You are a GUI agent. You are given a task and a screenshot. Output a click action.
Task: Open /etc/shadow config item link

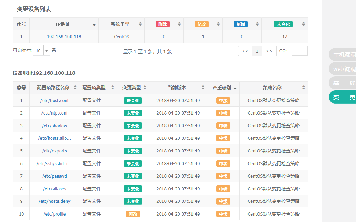coord(54,126)
